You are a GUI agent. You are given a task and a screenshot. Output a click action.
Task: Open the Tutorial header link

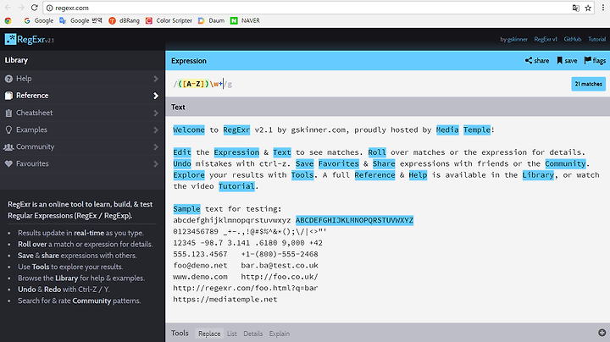tap(596, 39)
